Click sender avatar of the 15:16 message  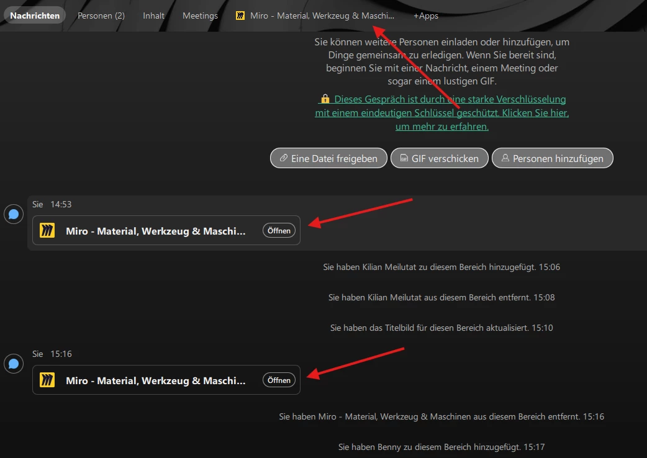[x=14, y=364]
